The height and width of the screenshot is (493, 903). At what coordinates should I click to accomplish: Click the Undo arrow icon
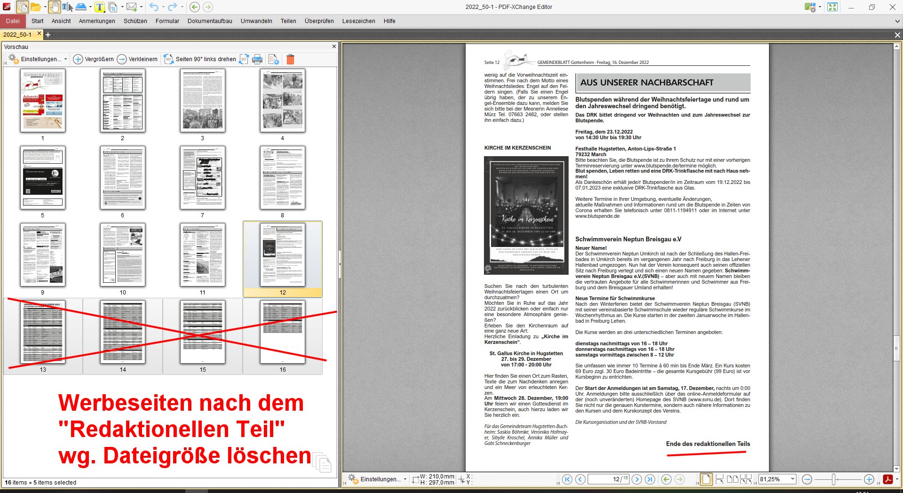[154, 7]
